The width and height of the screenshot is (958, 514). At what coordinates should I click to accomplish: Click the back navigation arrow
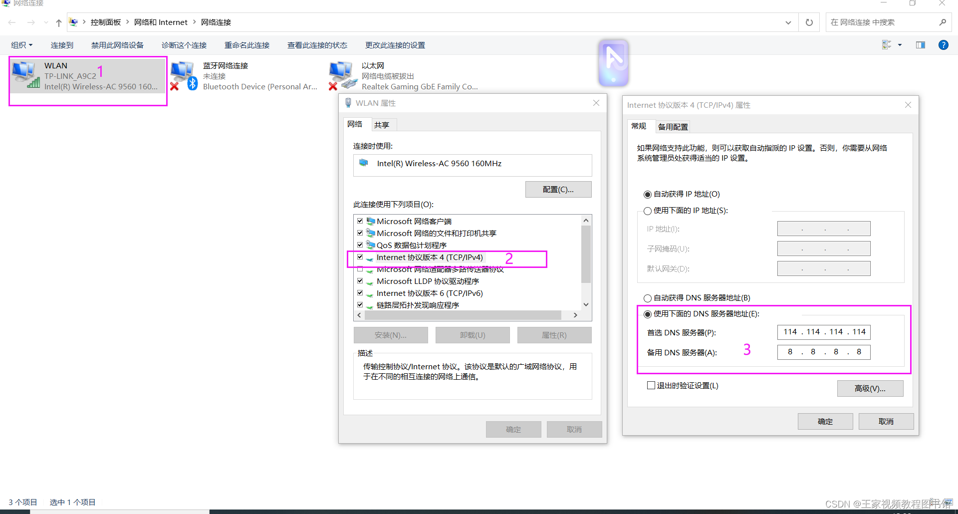coord(11,22)
